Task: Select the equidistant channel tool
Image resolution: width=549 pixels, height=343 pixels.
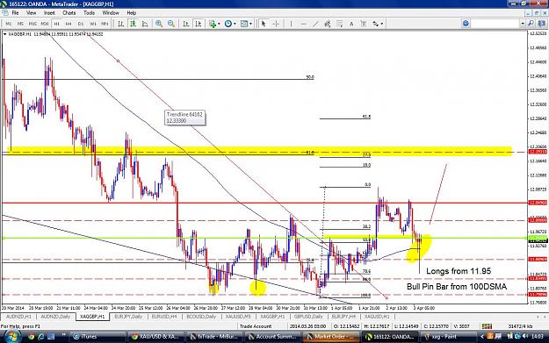Action: (x=327, y=24)
